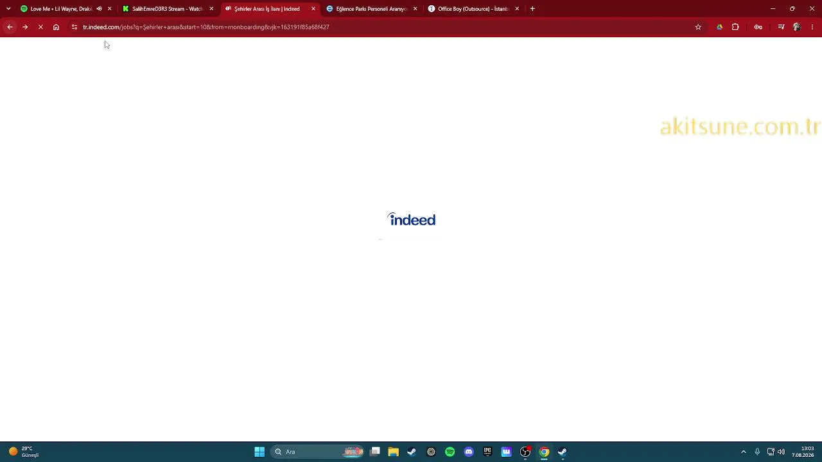
Task: Open File Explorer from taskbar
Action: tap(393, 452)
